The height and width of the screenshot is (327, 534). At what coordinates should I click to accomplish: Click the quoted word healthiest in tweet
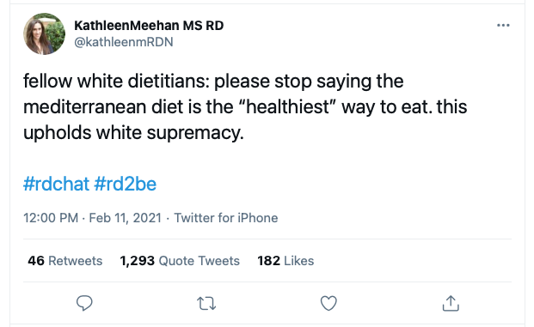pos(288,106)
